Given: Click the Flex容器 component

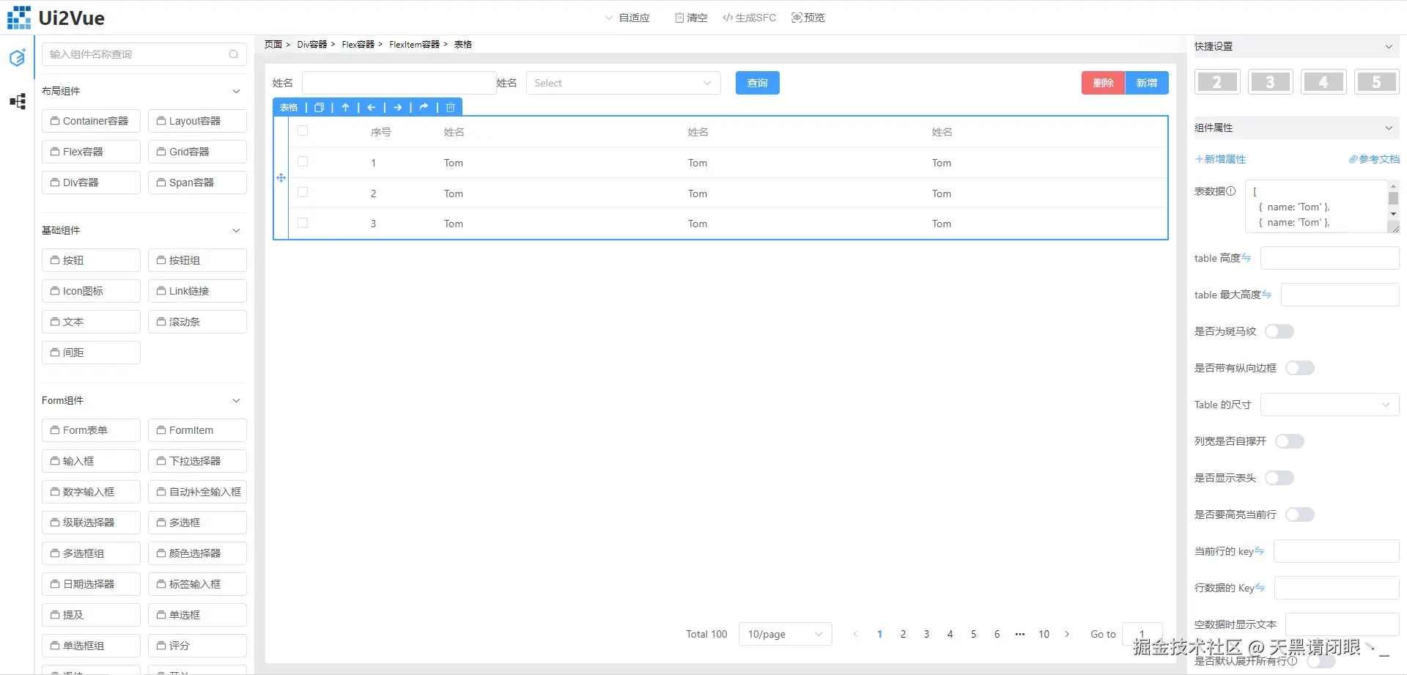Looking at the screenshot, I should 91,152.
